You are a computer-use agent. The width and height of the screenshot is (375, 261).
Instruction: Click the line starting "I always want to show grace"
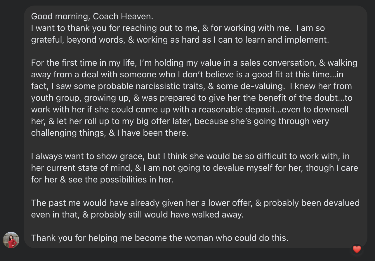(190, 156)
